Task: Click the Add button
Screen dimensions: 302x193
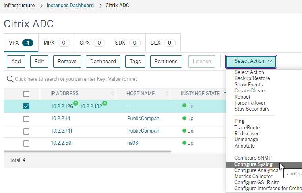Action: point(16,62)
